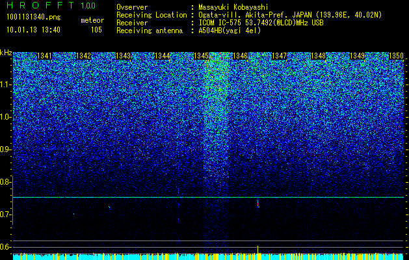Click the HROFFT 1.0.0 title text
Image resolution: width=409 pixels, height=260 pixels.
click(x=51, y=5)
